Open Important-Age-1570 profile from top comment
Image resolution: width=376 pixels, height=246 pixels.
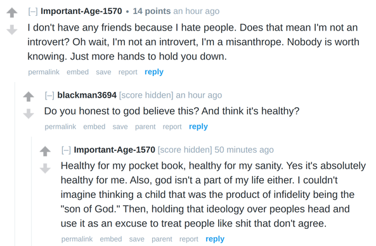pos(81,11)
